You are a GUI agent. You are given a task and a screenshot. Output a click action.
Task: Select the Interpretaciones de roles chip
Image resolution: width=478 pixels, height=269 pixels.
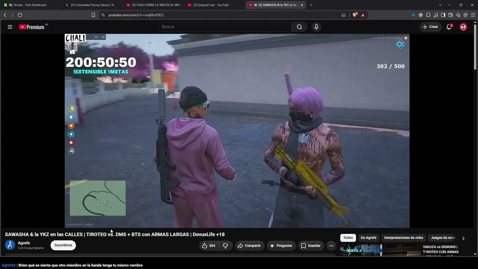tap(404, 238)
